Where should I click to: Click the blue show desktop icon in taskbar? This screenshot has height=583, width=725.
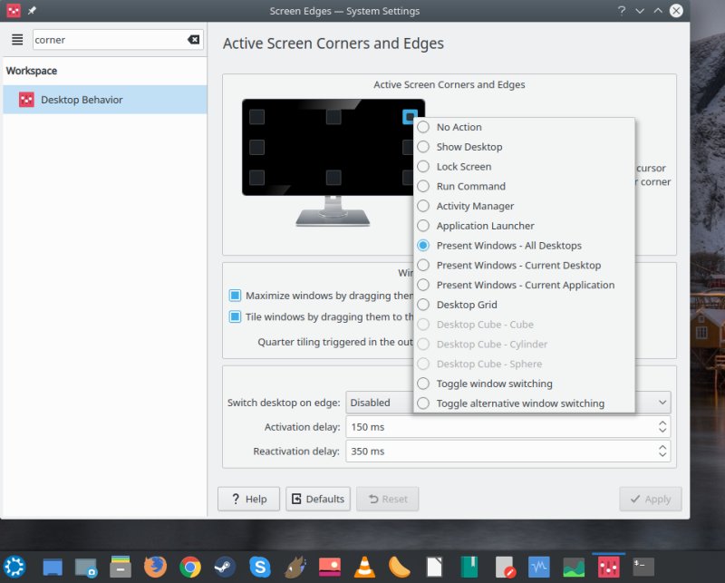[x=53, y=567]
